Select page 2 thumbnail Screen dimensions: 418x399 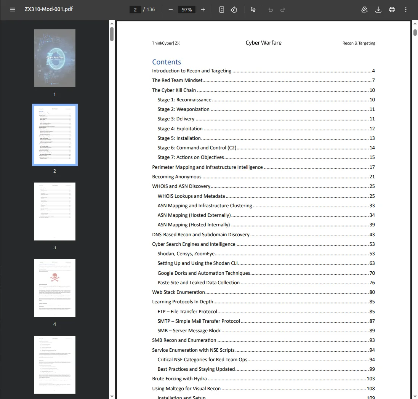(54, 135)
